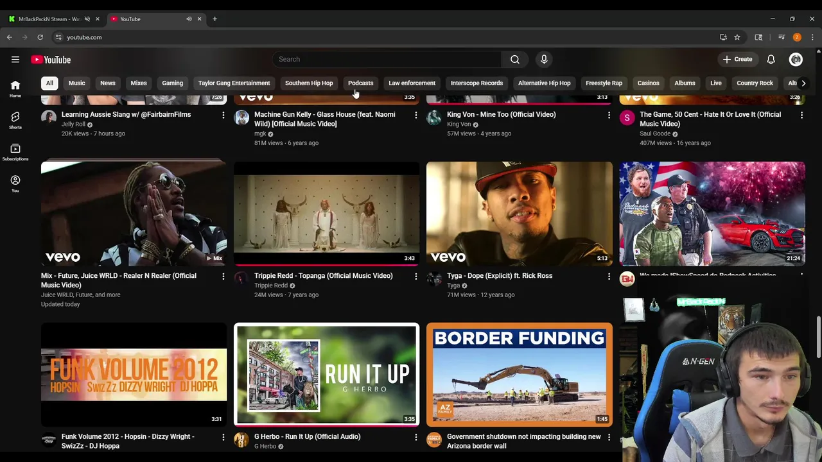Click the browser address bar URL
This screenshot has height=462, width=822.
[84, 37]
